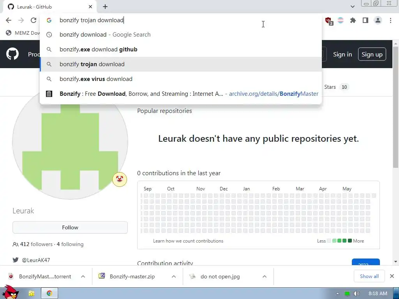The height and width of the screenshot is (299, 399).
Task: Click the empty gray legend swatch beside Less
Action: pyautogui.click(x=329, y=241)
